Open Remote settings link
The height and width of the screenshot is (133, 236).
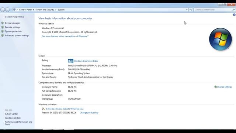pos(12,27)
